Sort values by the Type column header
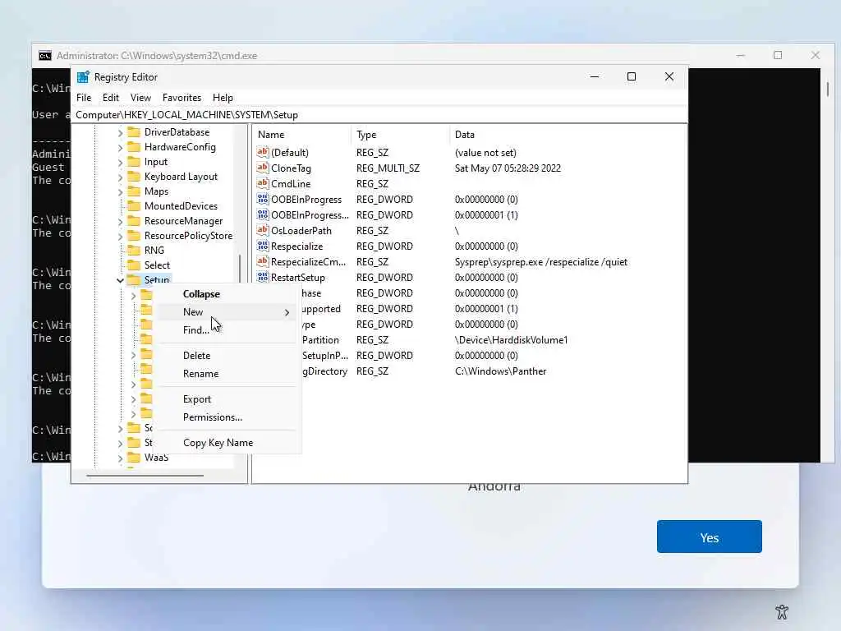This screenshot has height=631, width=841. pyautogui.click(x=401, y=135)
